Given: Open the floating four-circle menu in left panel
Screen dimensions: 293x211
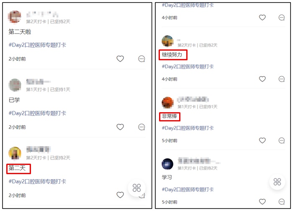Looking at the screenshot, I should (136, 188).
